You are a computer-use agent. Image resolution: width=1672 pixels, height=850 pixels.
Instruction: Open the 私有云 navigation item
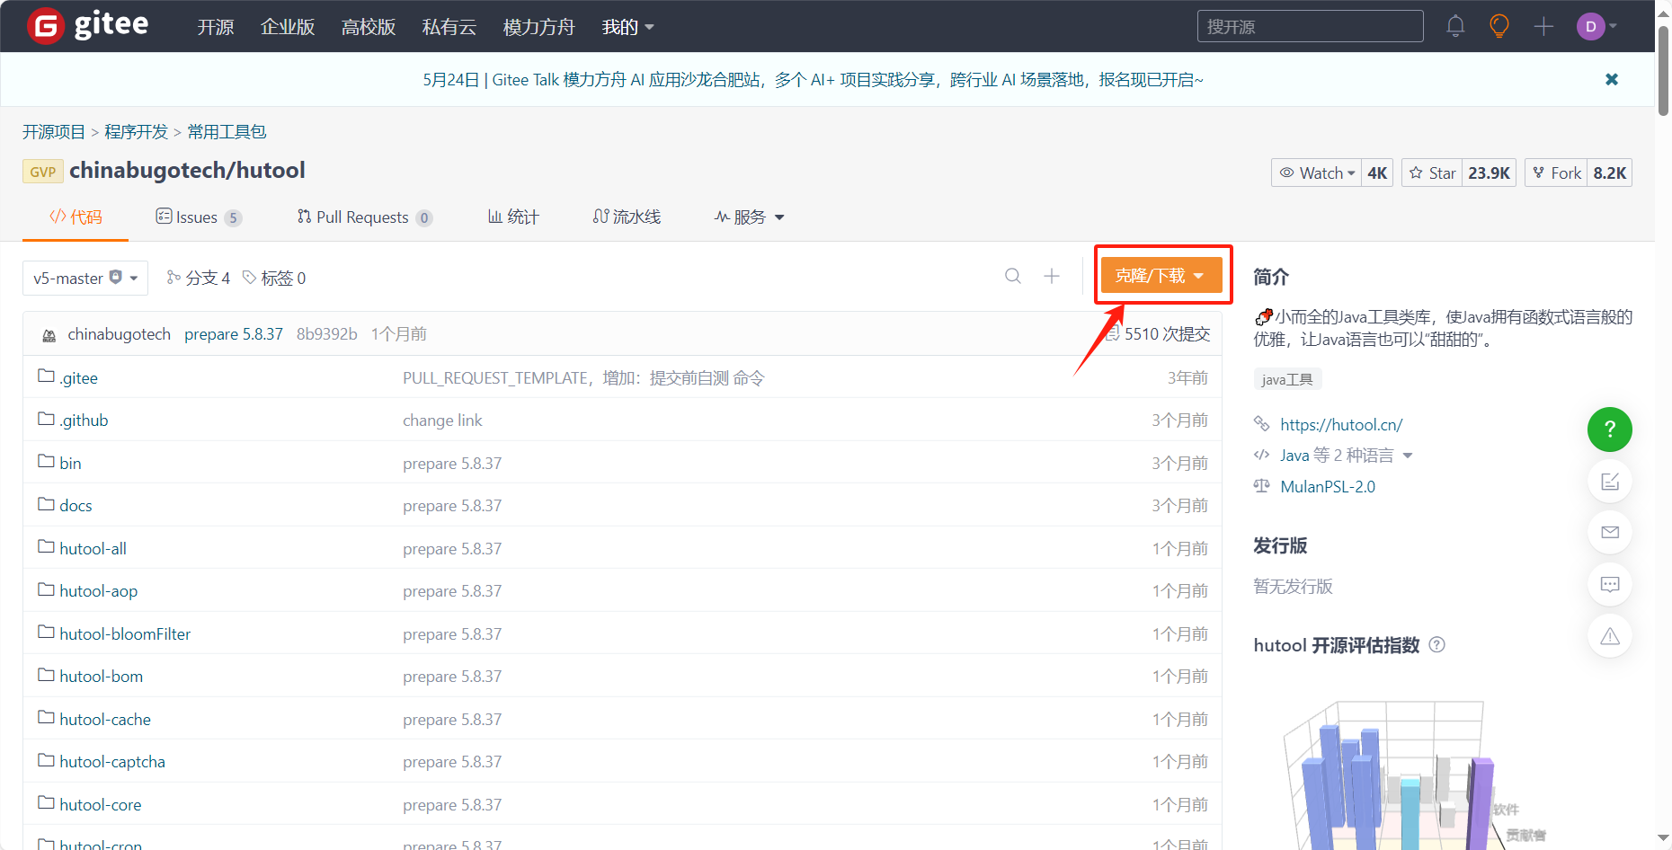pyautogui.click(x=449, y=27)
